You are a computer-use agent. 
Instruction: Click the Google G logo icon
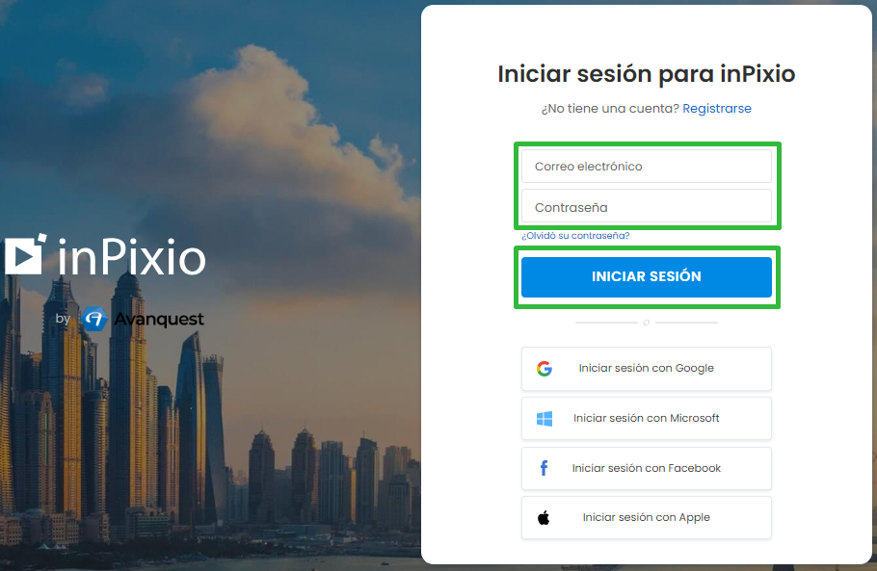click(x=545, y=369)
